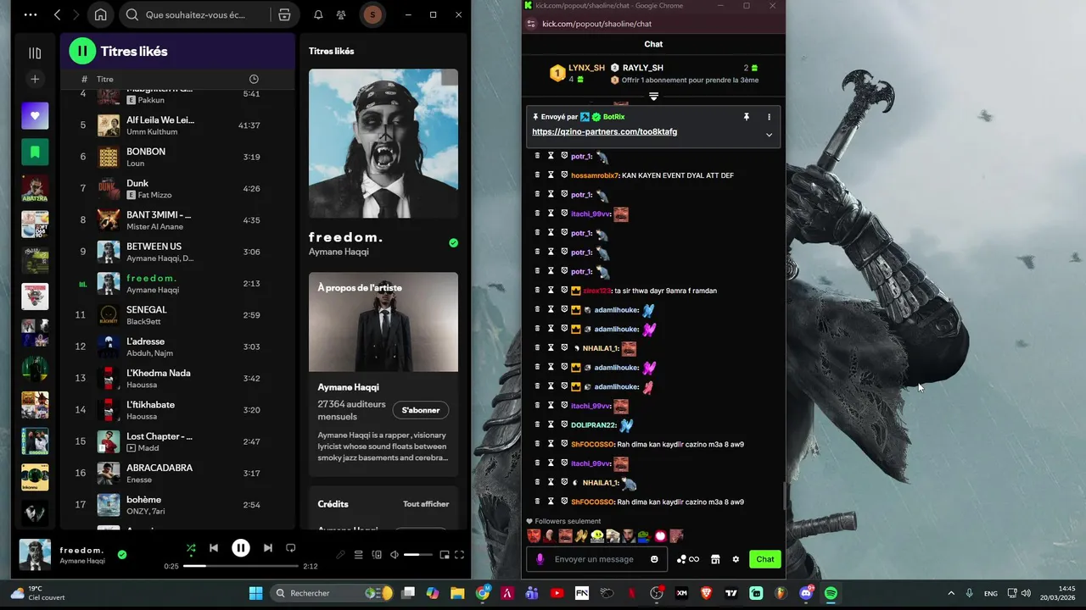Sort tracks by duration clock icon
This screenshot has height=610, width=1086.
pyautogui.click(x=254, y=79)
